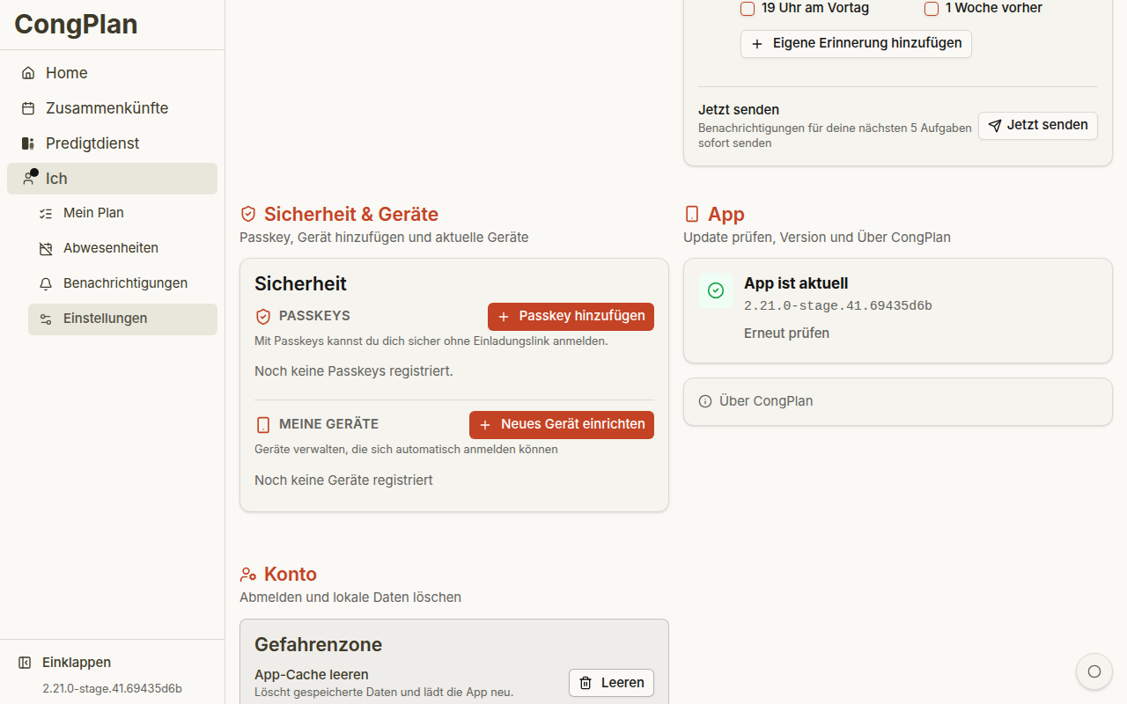The width and height of the screenshot is (1127, 704).
Task: Click plus icon in Neues Gerät einrichten
Action: point(485,425)
